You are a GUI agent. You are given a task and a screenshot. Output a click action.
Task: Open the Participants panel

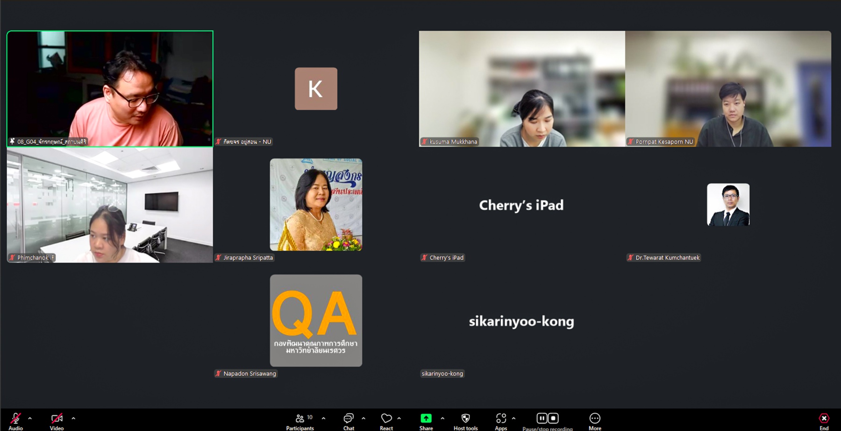click(x=300, y=419)
